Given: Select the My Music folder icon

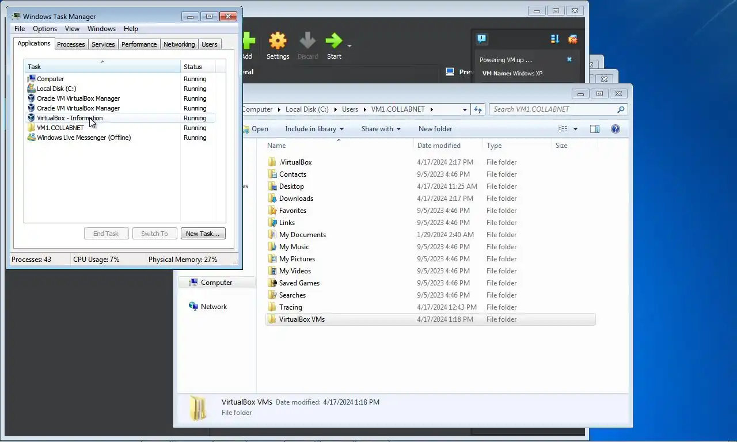Looking at the screenshot, I should coord(272,247).
